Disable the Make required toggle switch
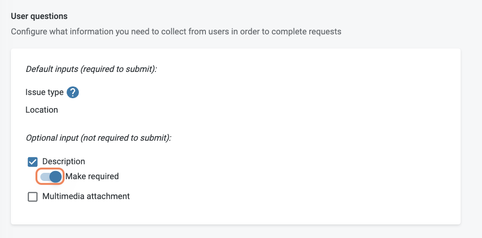 [x=50, y=176]
